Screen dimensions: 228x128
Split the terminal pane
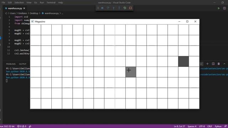pos(213,64)
